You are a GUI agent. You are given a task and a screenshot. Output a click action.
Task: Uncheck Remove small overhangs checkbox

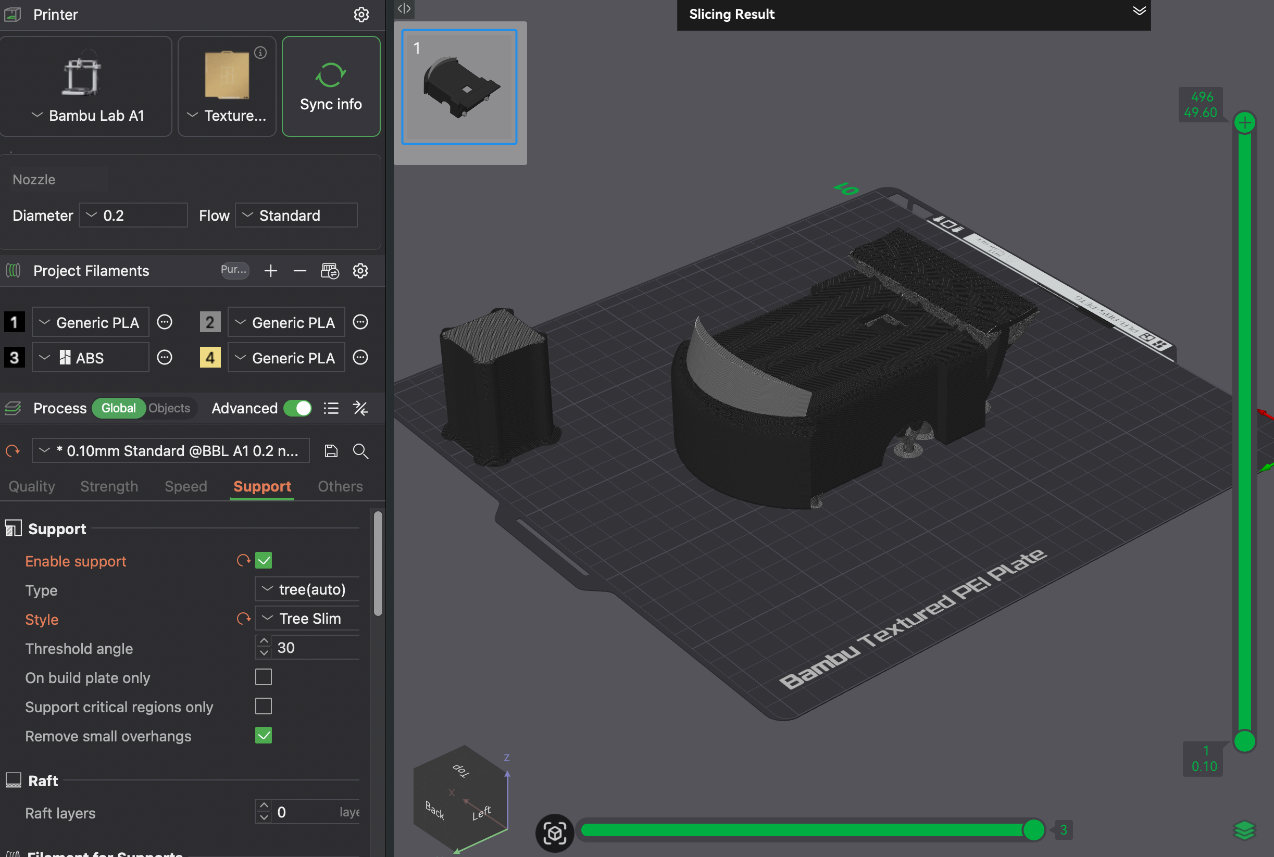pos(264,736)
